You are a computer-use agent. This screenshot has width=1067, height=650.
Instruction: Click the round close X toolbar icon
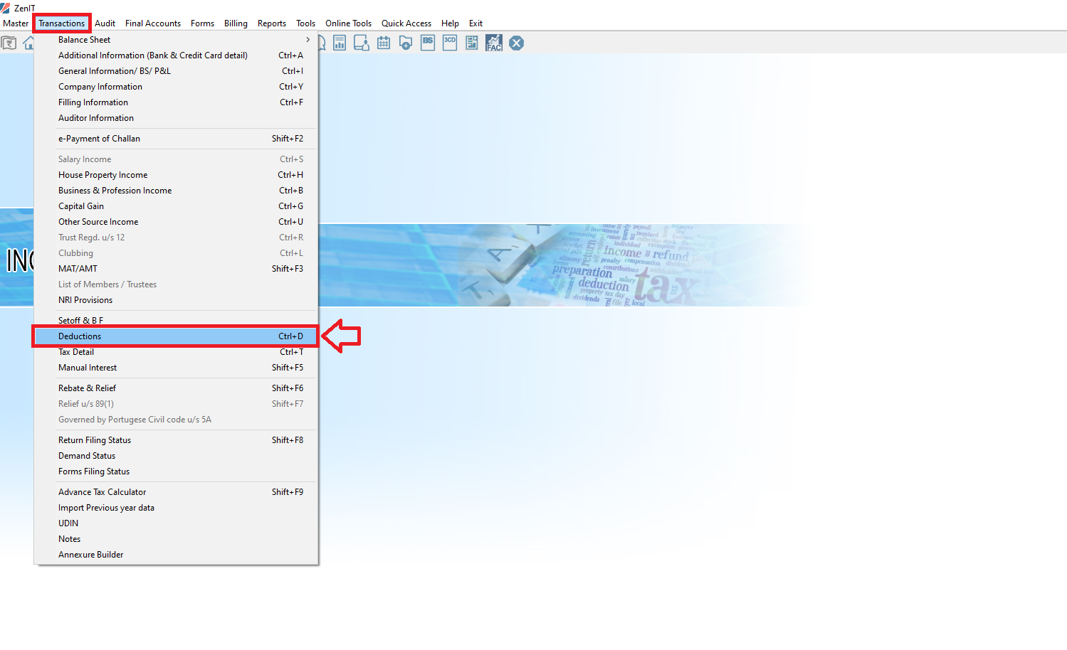point(517,43)
